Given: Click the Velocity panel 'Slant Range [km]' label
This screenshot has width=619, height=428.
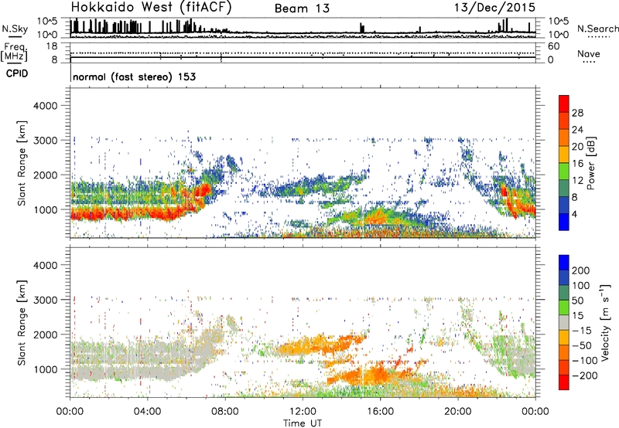Looking at the screenshot, I should [x=22, y=323].
